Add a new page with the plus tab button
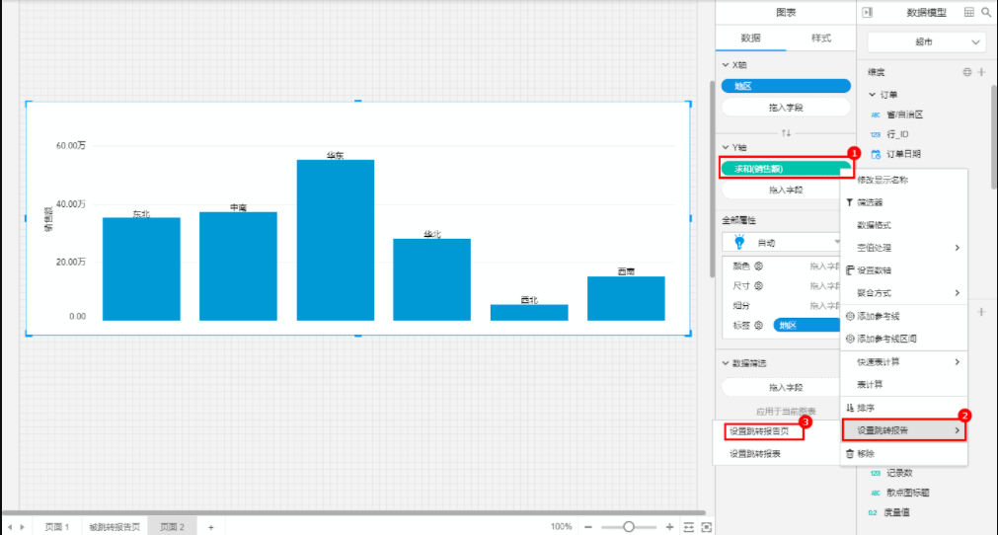The width and height of the screenshot is (998, 535). (211, 527)
